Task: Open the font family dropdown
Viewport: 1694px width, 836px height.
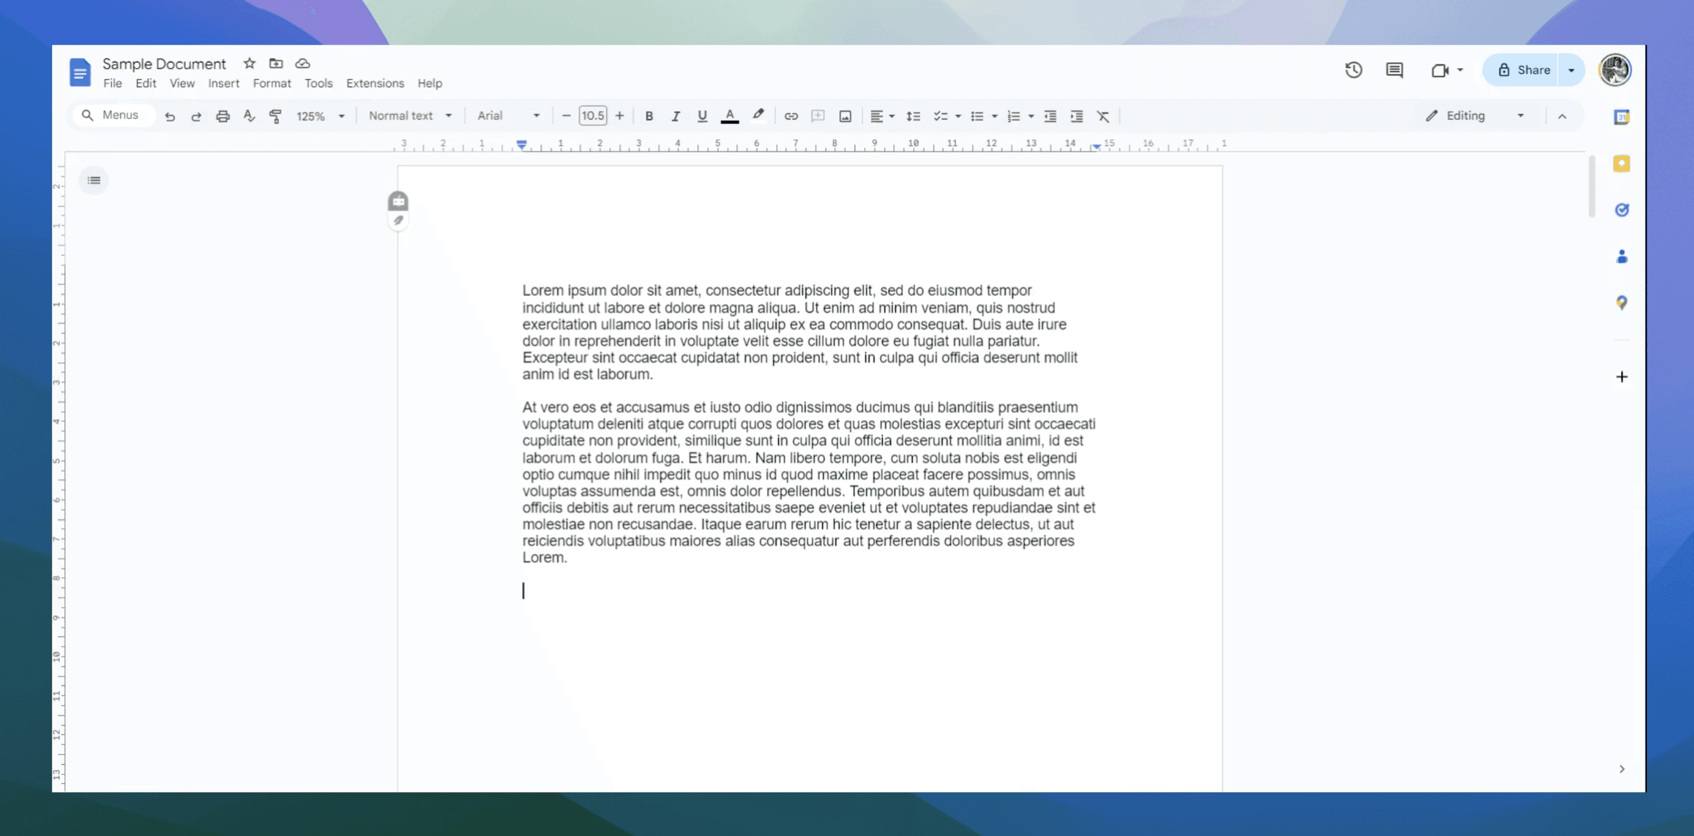Action: tap(508, 116)
